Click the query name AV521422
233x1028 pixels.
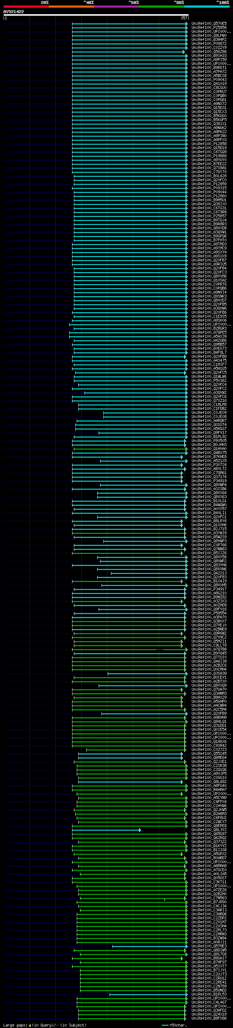click(13, 12)
